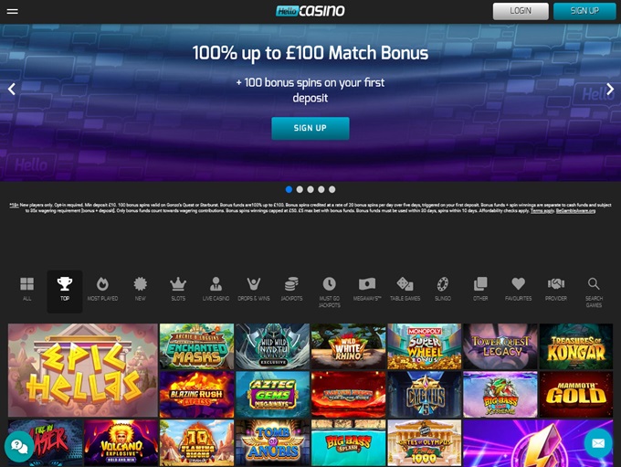Open the hamburger menu icon

(x=12, y=11)
